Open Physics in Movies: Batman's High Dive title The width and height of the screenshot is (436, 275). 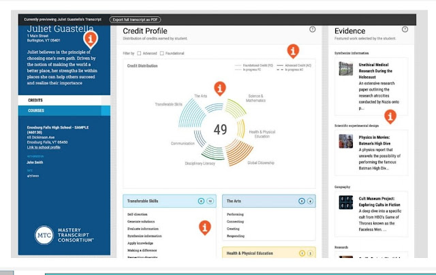[x=375, y=140]
